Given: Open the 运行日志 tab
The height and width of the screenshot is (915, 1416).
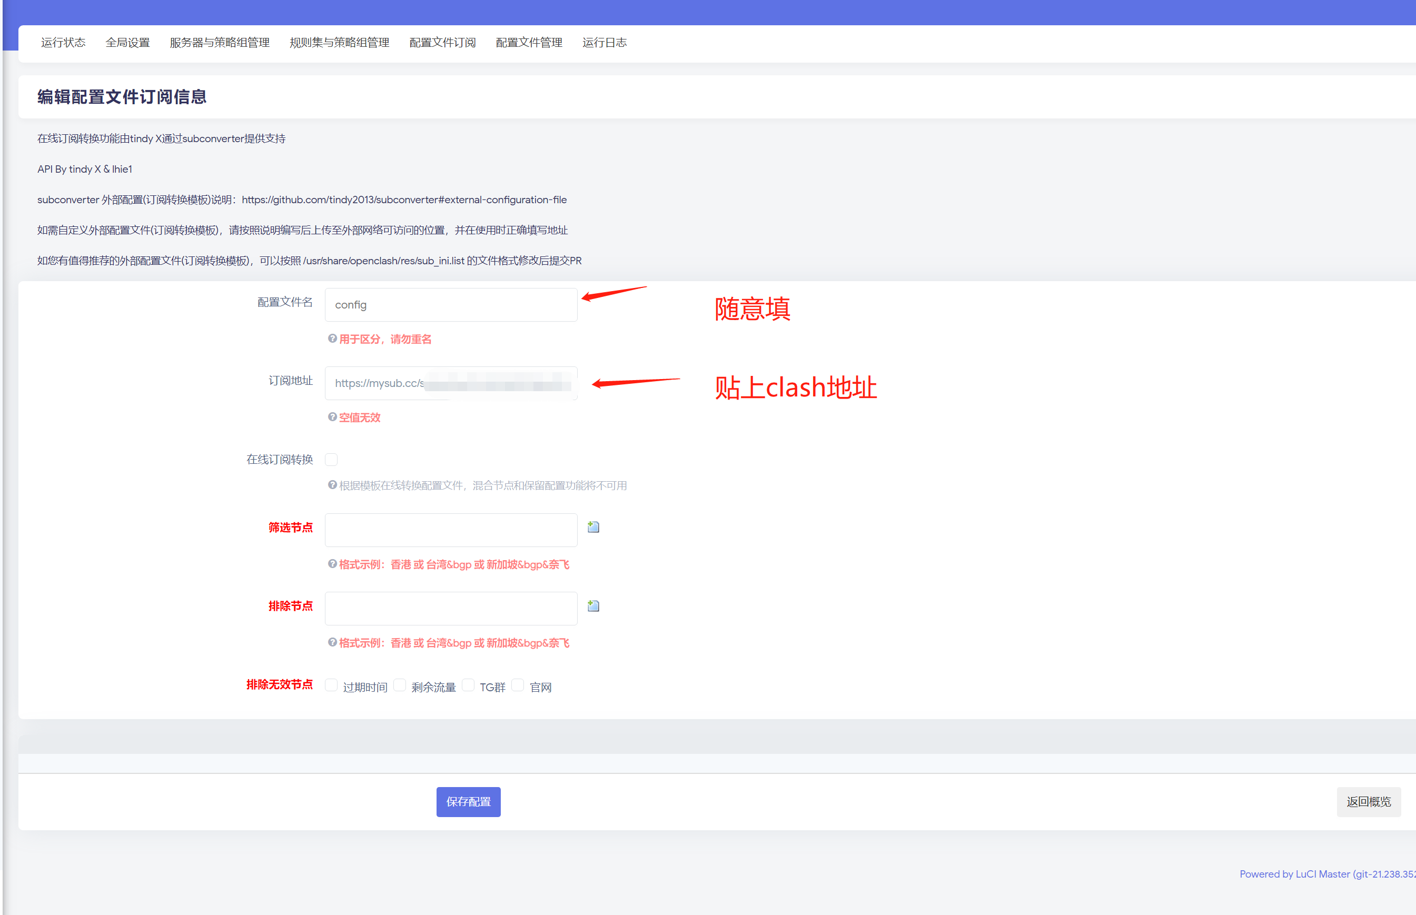Looking at the screenshot, I should [605, 43].
